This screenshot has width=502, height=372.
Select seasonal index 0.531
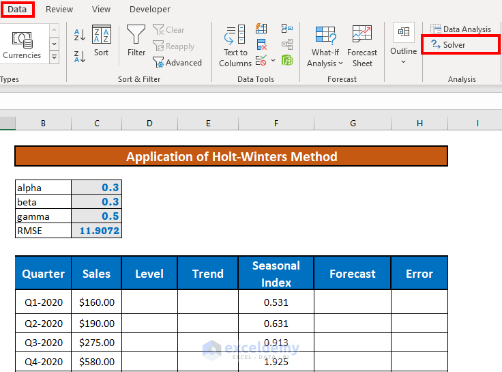pos(276,302)
